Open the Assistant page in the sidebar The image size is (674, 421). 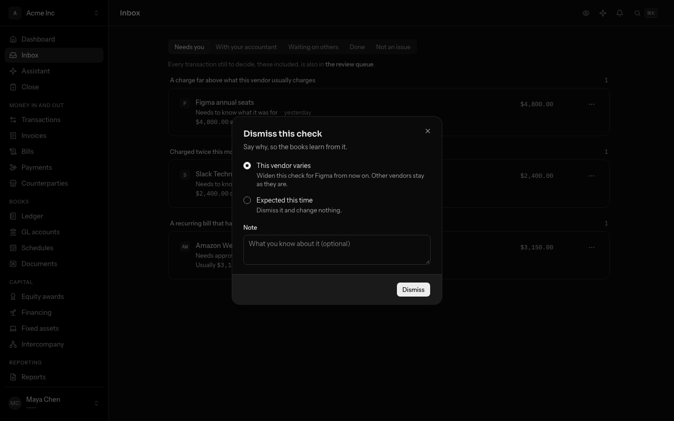pos(54,71)
